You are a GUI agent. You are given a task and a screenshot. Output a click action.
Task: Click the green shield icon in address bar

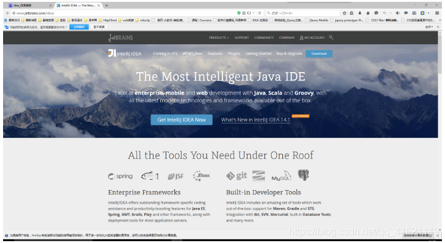[239, 13]
